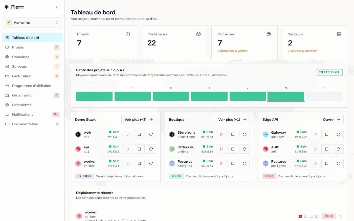Open Paramètres in the sidebar
354x221 pixels.
coord(32,105)
